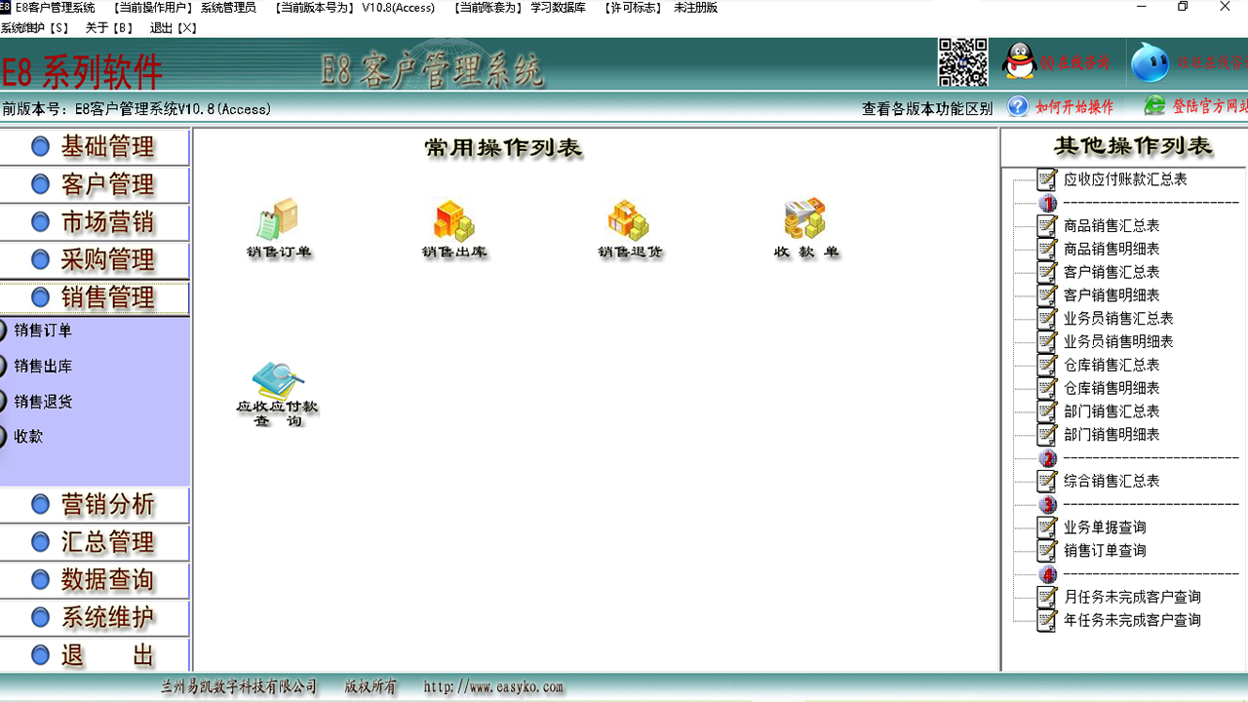Viewport: 1248px width, 702px height.
Task: Click the QR code image
Action: (x=962, y=62)
